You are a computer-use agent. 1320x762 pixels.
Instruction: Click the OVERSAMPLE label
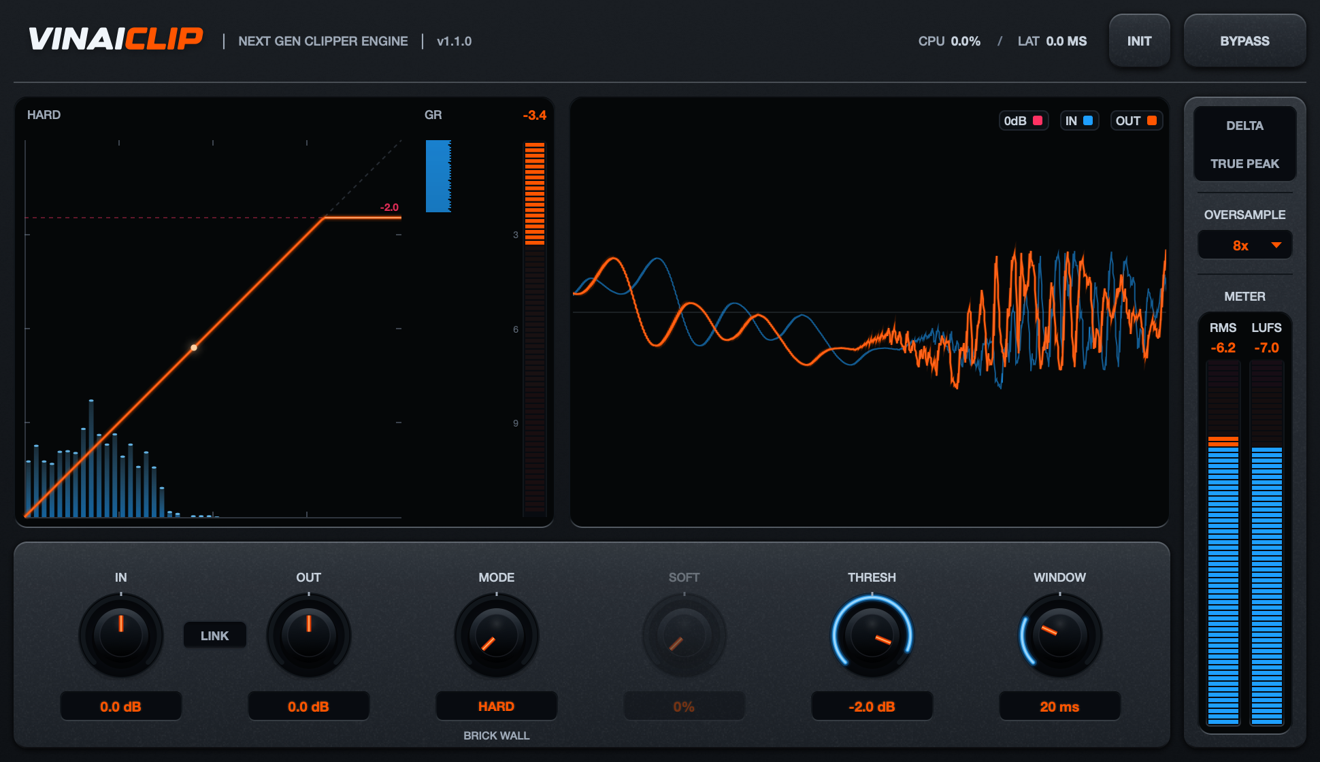(x=1244, y=214)
